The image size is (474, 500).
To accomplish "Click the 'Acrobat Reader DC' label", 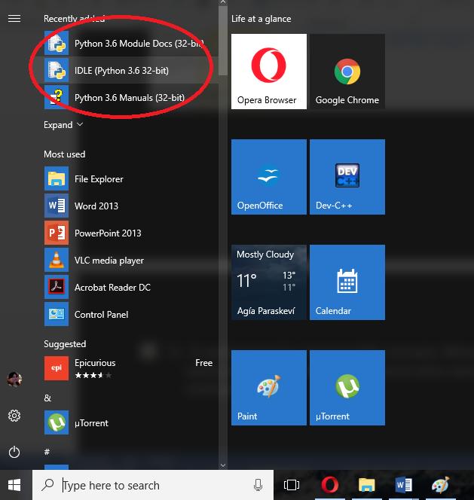I will (x=112, y=288).
